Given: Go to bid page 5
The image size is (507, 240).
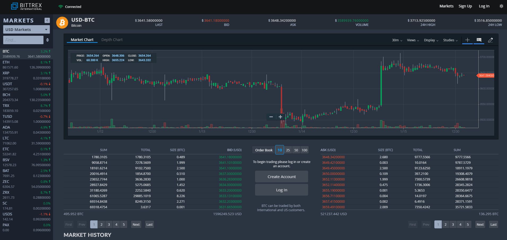Looking at the screenshot, I should coord(124,224).
